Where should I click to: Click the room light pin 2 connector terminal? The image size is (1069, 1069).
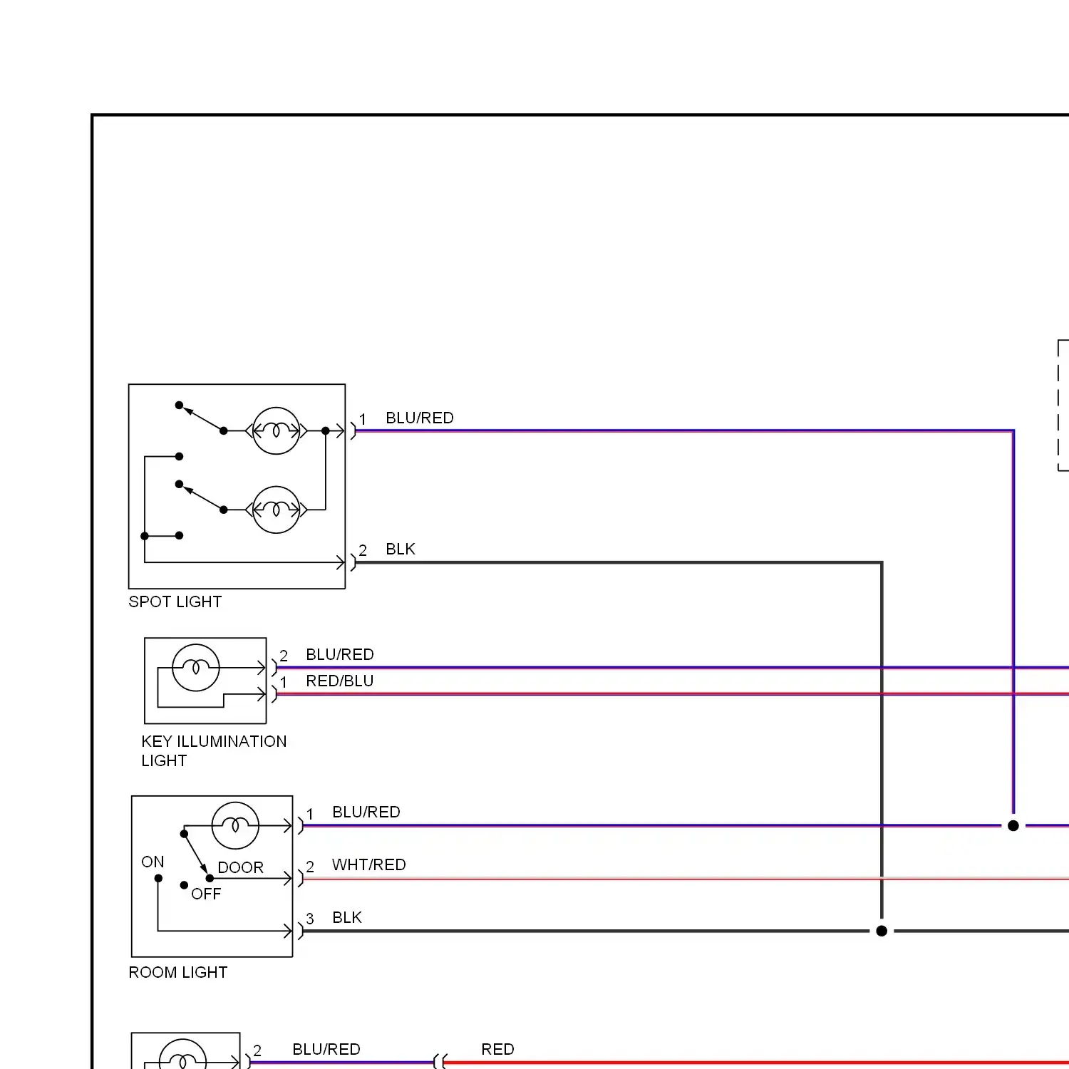pos(301,878)
